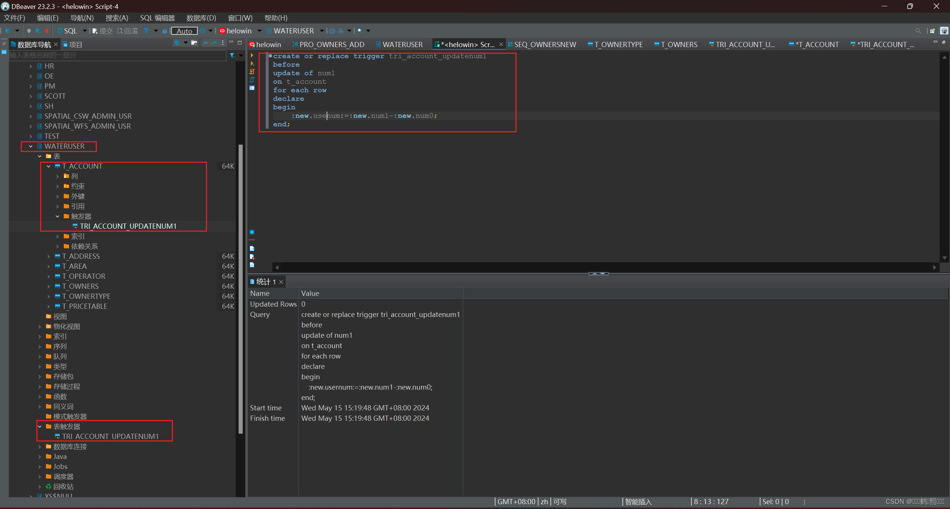Screen dimensions: 950x509
Task: Click the SQL editor toolbar button
Action: (x=67, y=31)
